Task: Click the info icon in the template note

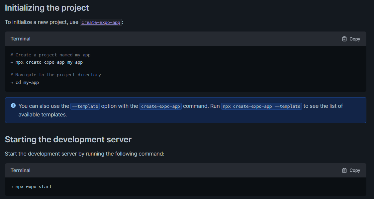Action: (x=13, y=105)
